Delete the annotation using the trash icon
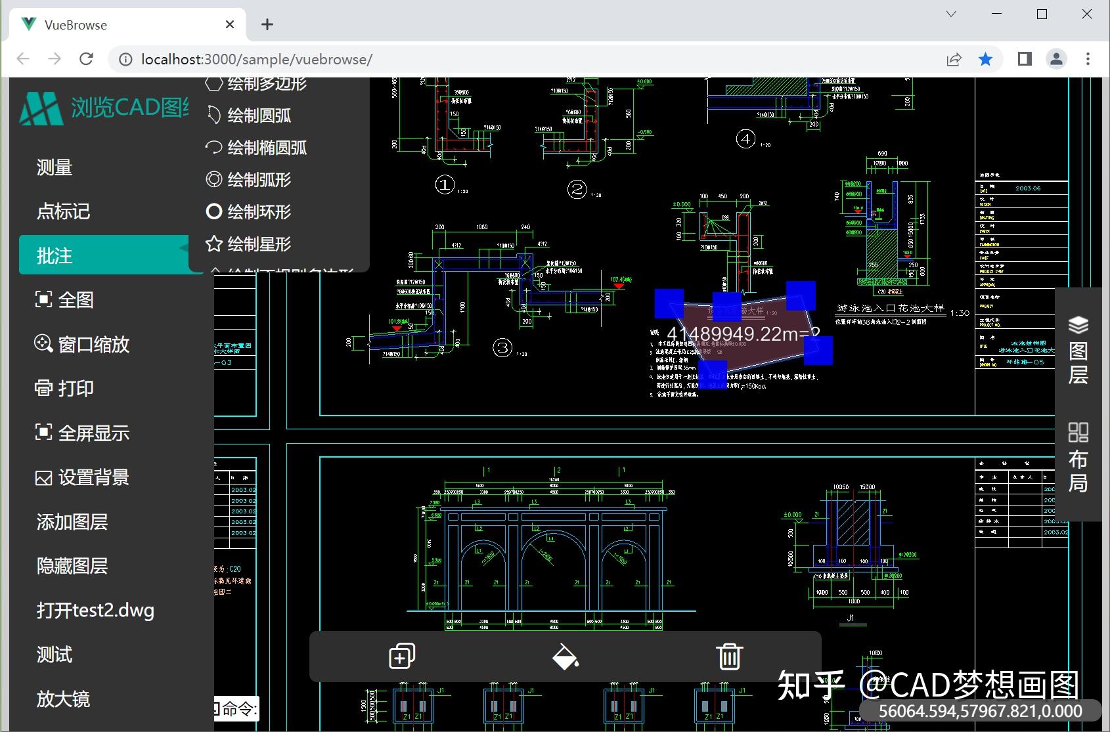Image resolution: width=1110 pixels, height=732 pixels. tap(729, 656)
